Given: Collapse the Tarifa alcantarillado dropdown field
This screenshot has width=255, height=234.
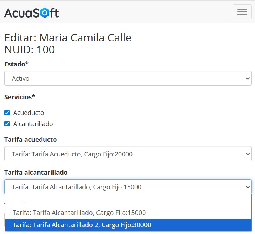Looking at the screenshot, I should coord(127,187).
